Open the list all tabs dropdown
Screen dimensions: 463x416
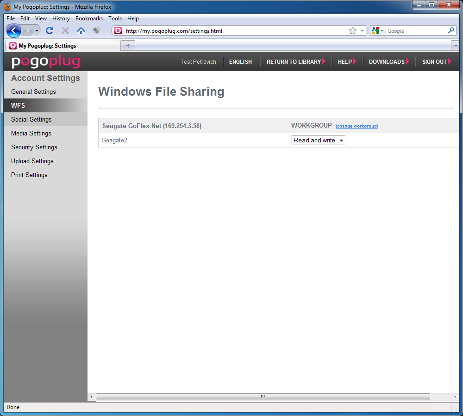click(x=455, y=46)
